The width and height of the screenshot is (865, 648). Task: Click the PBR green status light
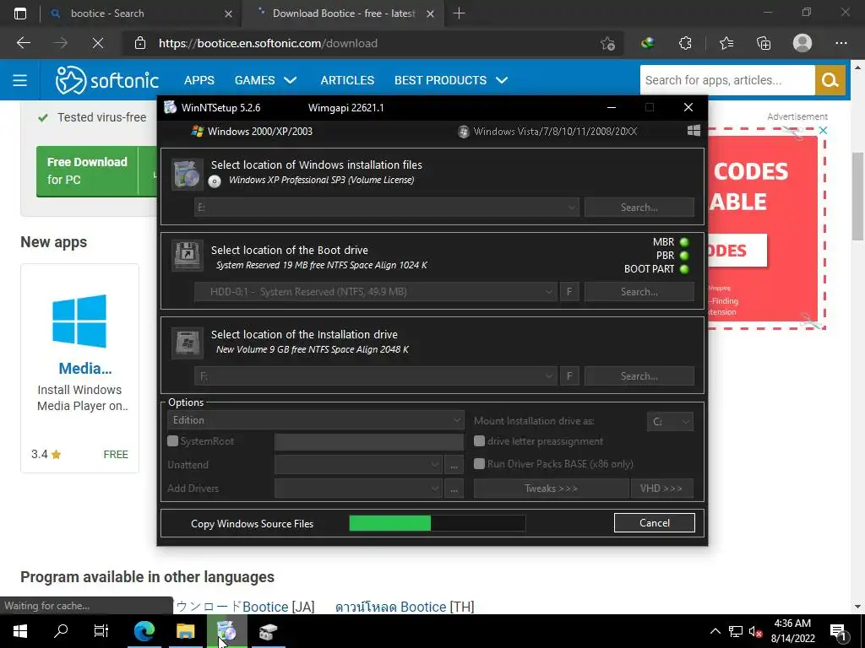pyautogui.click(x=684, y=256)
